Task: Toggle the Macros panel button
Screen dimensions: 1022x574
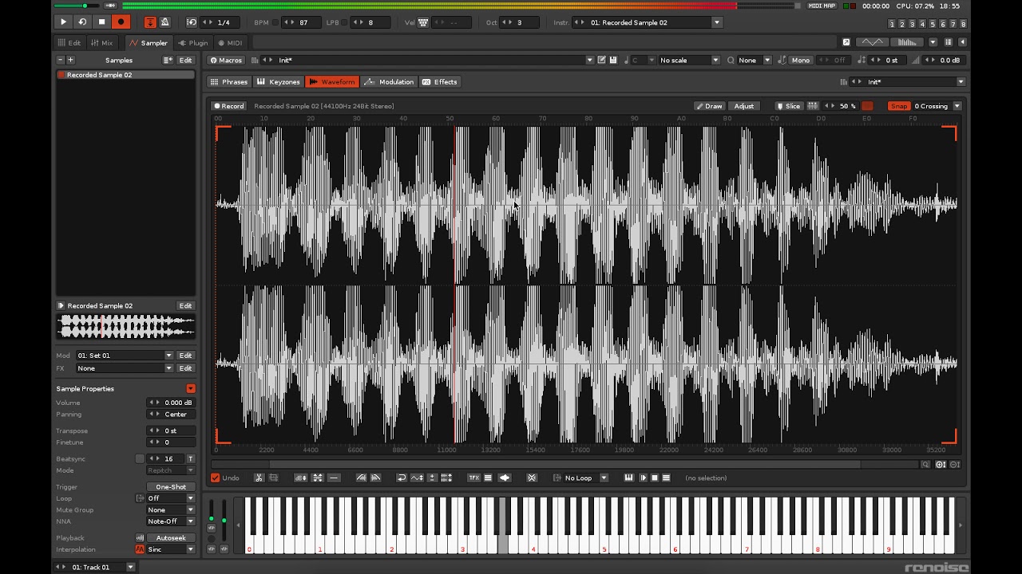Action: [x=225, y=60]
